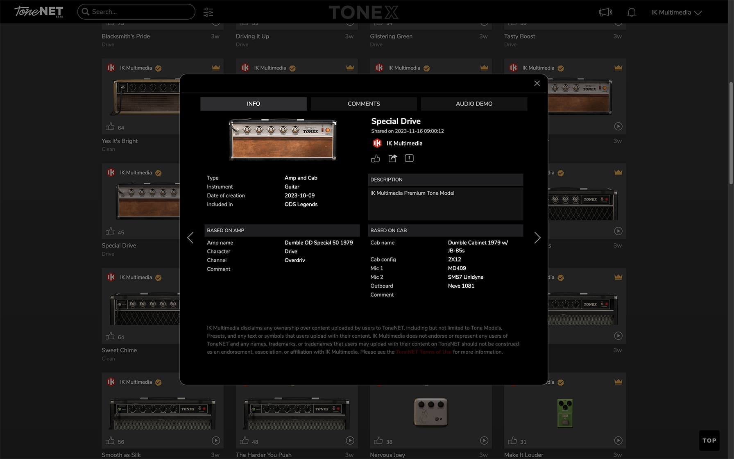
Task: Go to next tone model arrow
Action: [537, 238]
